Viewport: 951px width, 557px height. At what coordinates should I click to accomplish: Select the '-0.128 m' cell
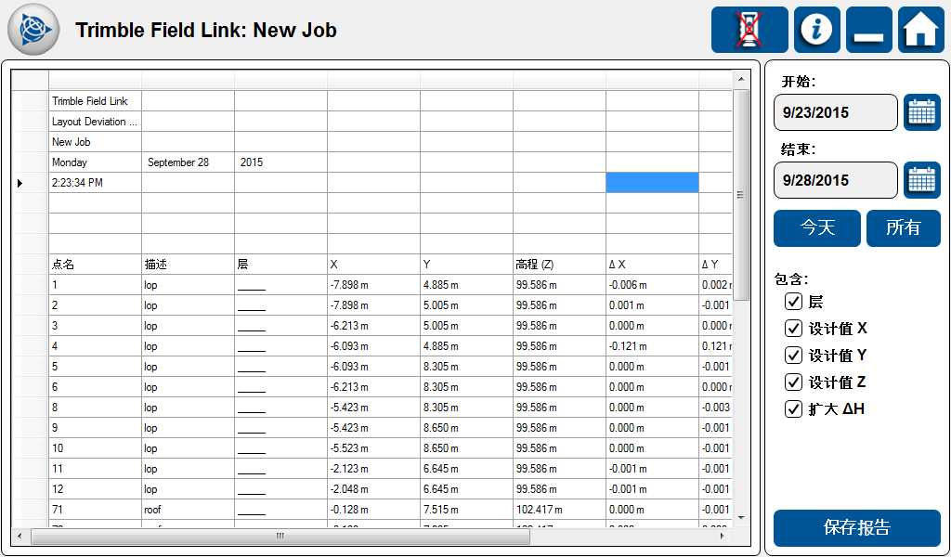373,509
